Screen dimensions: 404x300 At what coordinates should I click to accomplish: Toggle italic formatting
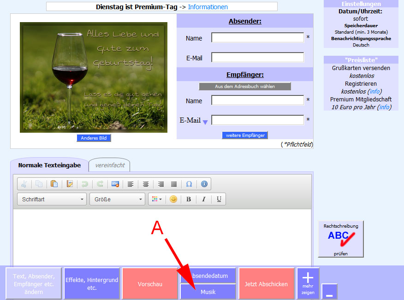point(203,200)
